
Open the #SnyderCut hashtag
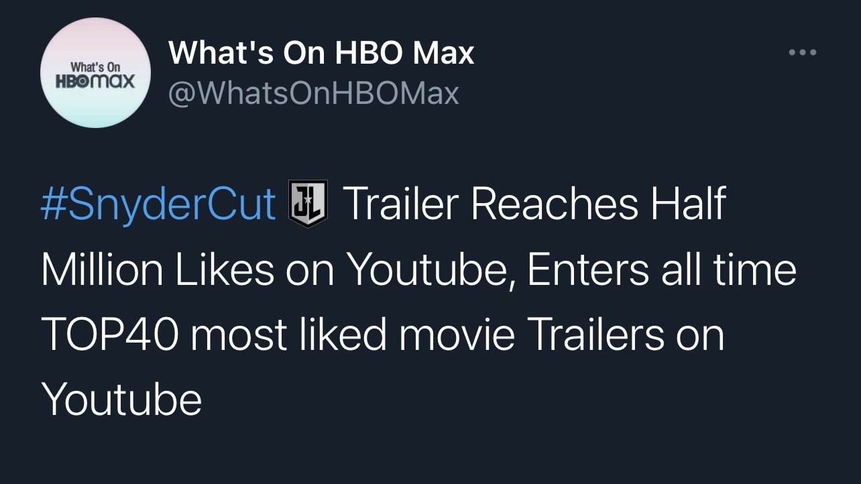coord(158,204)
